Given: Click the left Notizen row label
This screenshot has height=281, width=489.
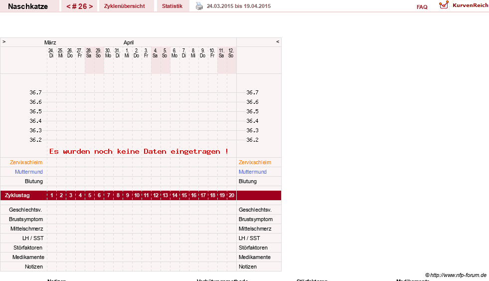Looking at the screenshot, I should click(34, 267).
